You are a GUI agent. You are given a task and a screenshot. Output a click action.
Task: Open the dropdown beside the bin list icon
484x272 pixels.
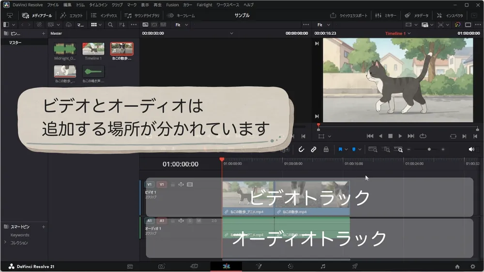tap(14, 25)
